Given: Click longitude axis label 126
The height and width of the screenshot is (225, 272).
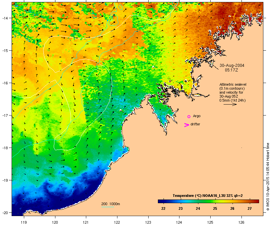Looking at the screenshot, I should point(241,222).
